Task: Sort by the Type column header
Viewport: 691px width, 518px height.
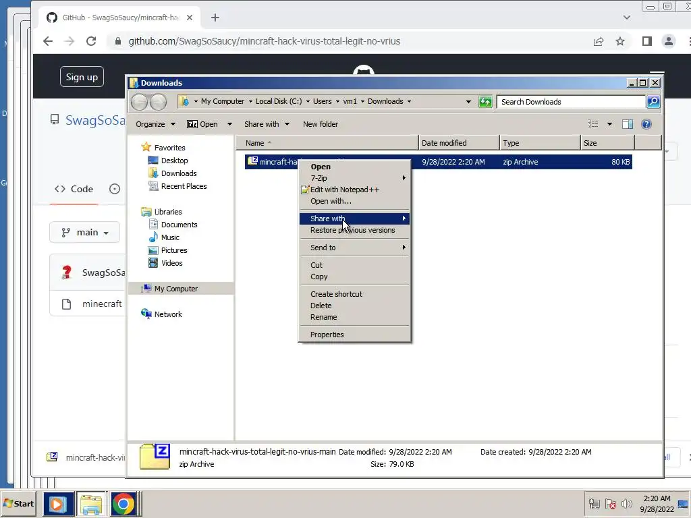Action: (x=540, y=143)
